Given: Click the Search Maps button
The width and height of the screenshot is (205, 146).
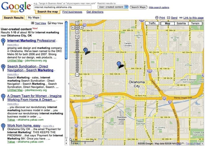Looking at the screenshot, I should (x=138, y=7).
